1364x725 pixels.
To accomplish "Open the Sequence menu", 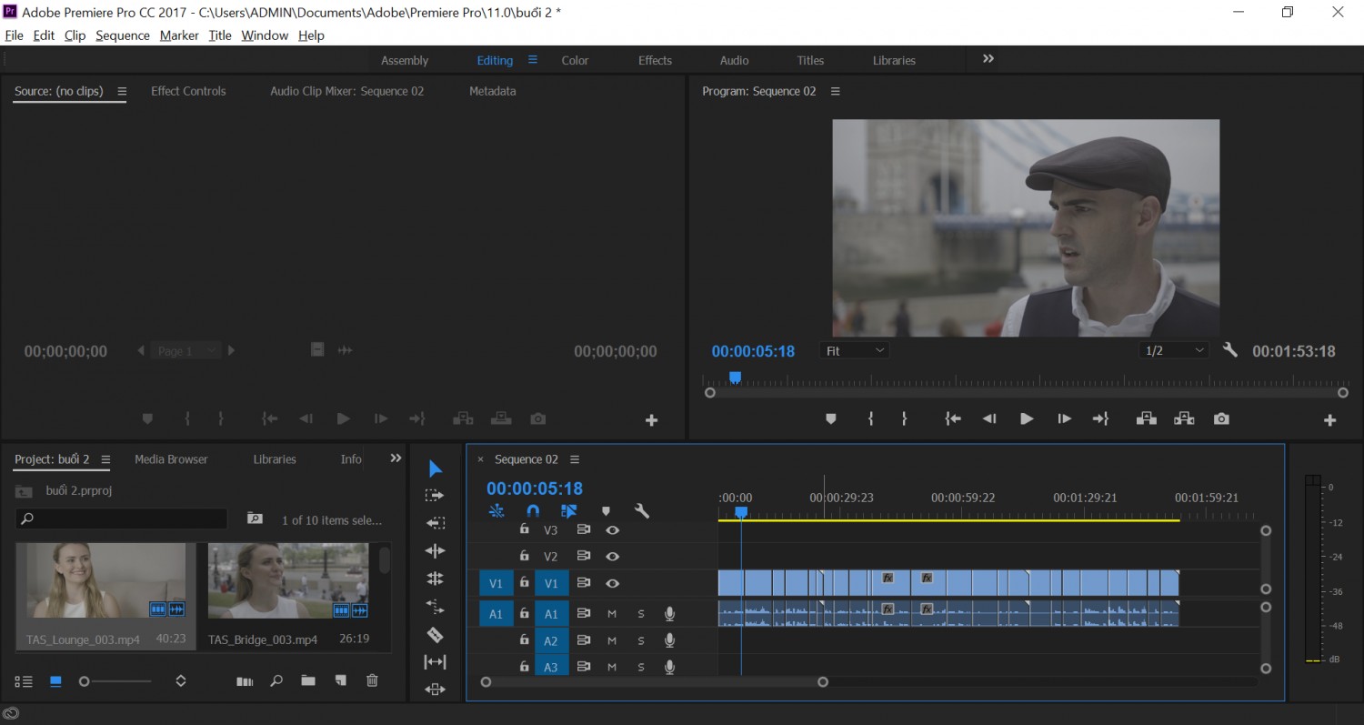I will [x=123, y=35].
